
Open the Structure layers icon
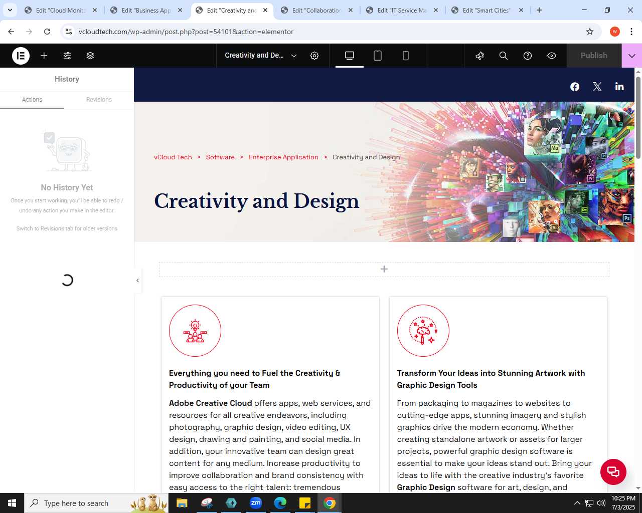90,56
